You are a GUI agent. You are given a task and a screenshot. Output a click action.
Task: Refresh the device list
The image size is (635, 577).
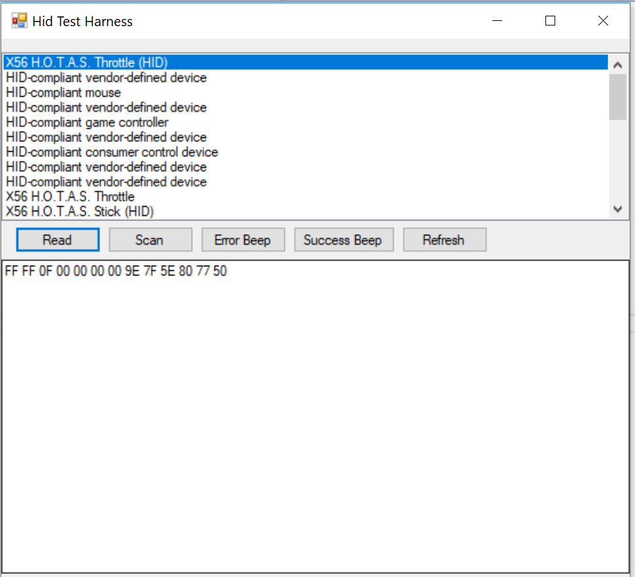(444, 239)
